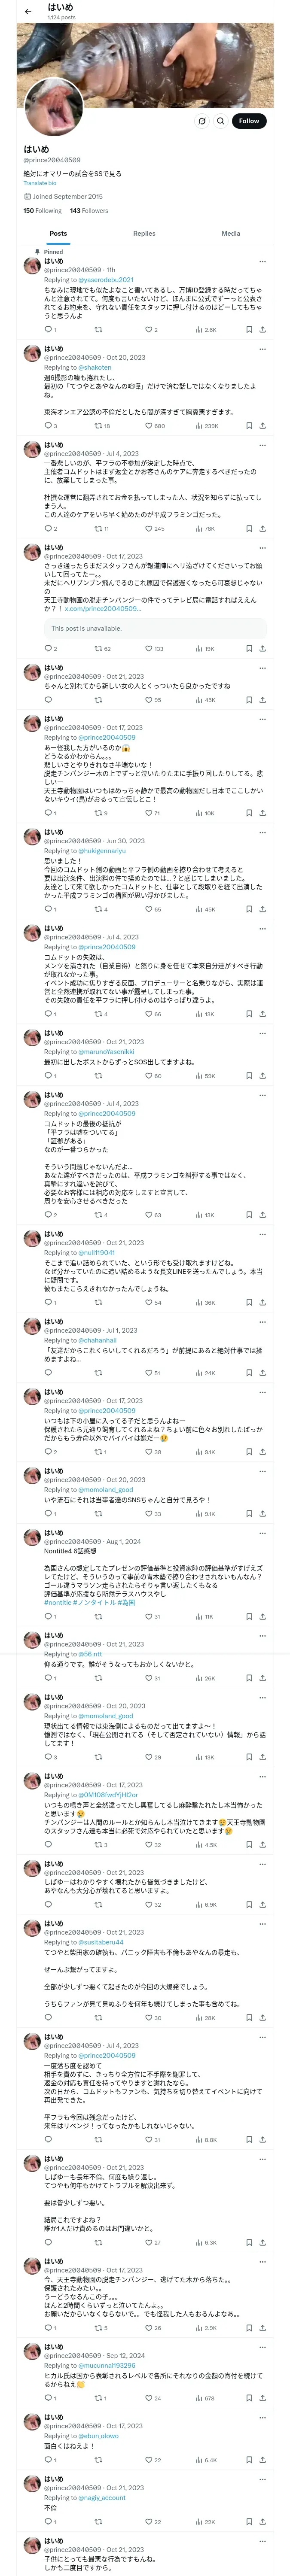This screenshot has width=290, height=2576.
Task: Open Grok icon beside the search button
Action: click(x=201, y=121)
